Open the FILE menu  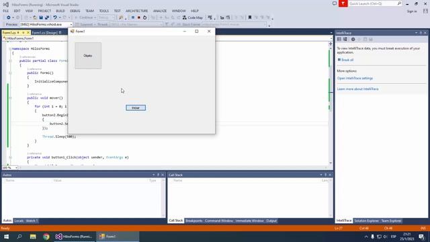tap(6, 11)
